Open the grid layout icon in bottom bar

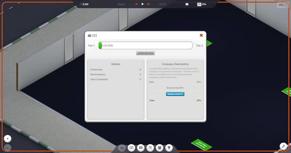pos(141,148)
